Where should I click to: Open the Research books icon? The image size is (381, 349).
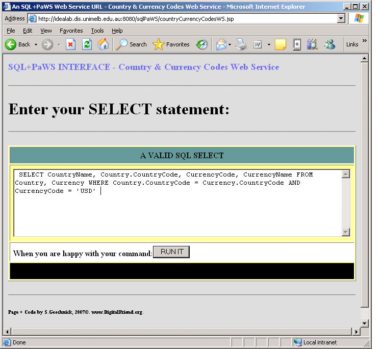tap(312, 45)
